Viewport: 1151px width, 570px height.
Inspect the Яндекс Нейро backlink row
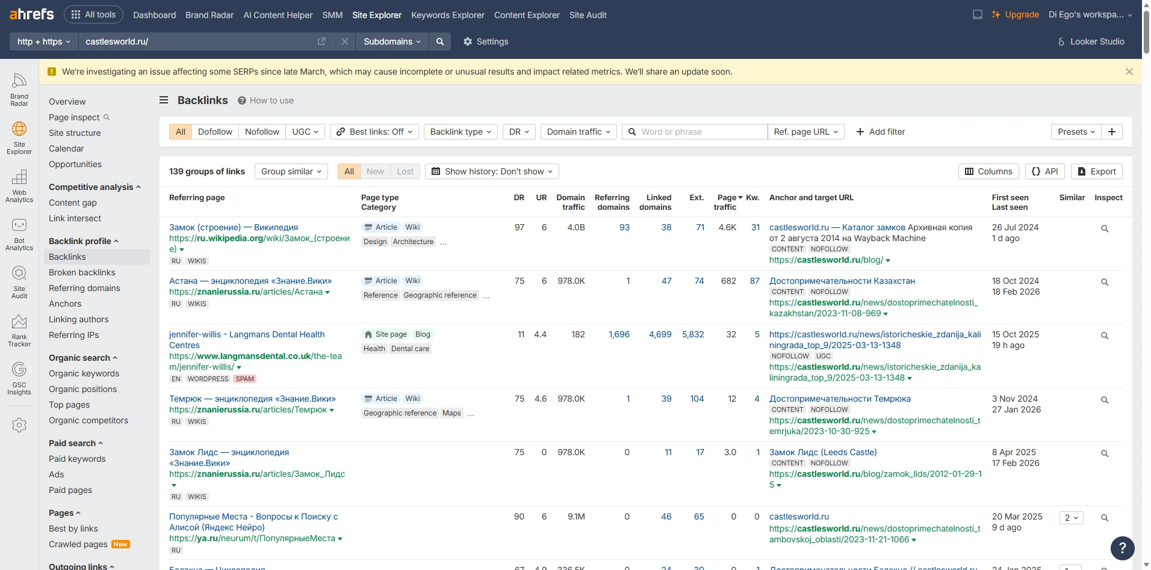coord(1105,518)
